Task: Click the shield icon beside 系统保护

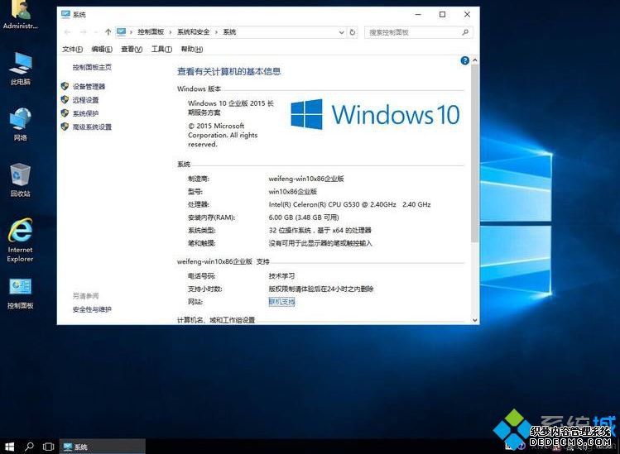Action: pyautogui.click(x=65, y=113)
